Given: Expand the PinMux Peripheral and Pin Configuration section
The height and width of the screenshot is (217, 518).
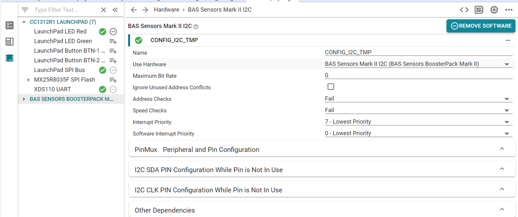Looking at the screenshot, I should tap(322, 150).
